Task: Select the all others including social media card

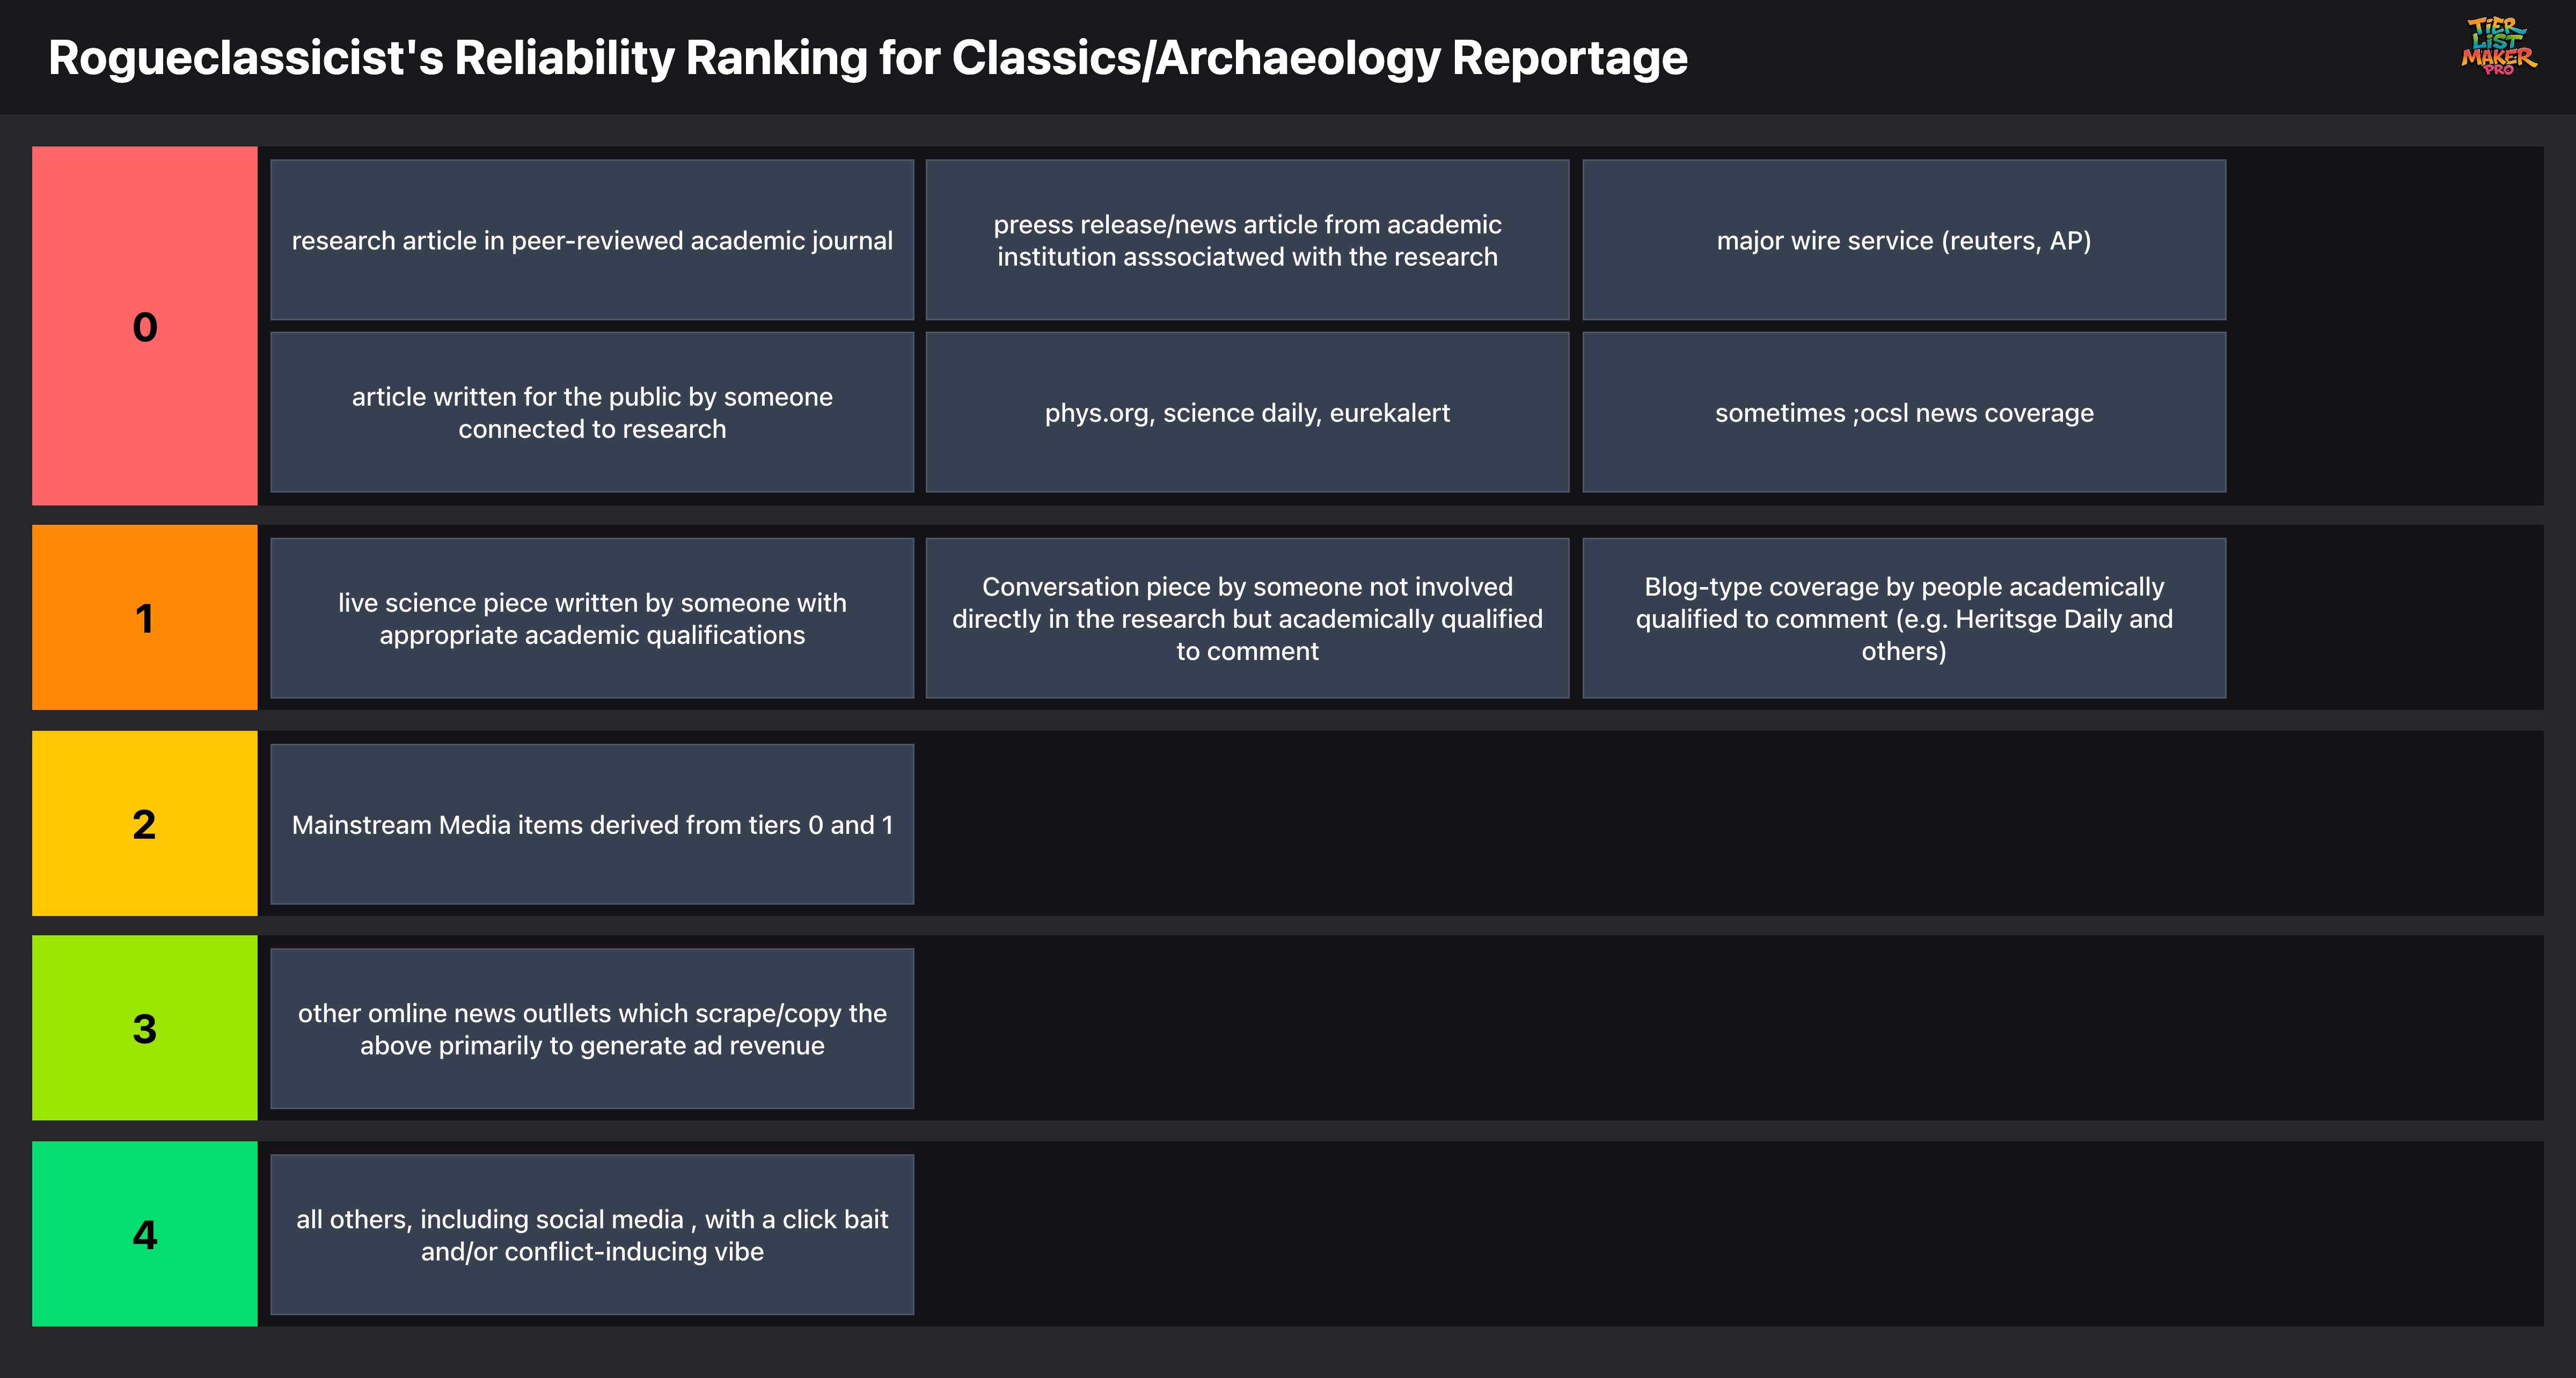Action: pyautogui.click(x=592, y=1234)
